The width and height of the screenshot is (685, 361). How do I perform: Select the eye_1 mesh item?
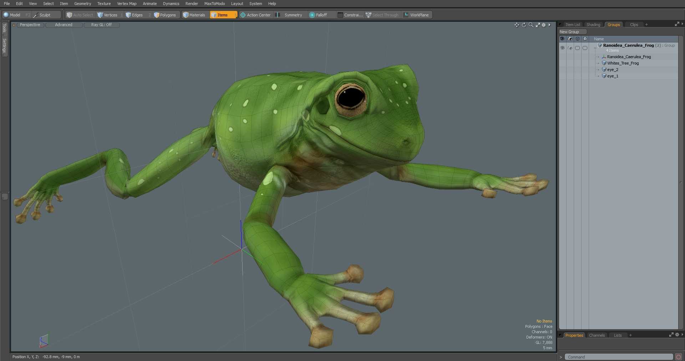pyautogui.click(x=613, y=76)
